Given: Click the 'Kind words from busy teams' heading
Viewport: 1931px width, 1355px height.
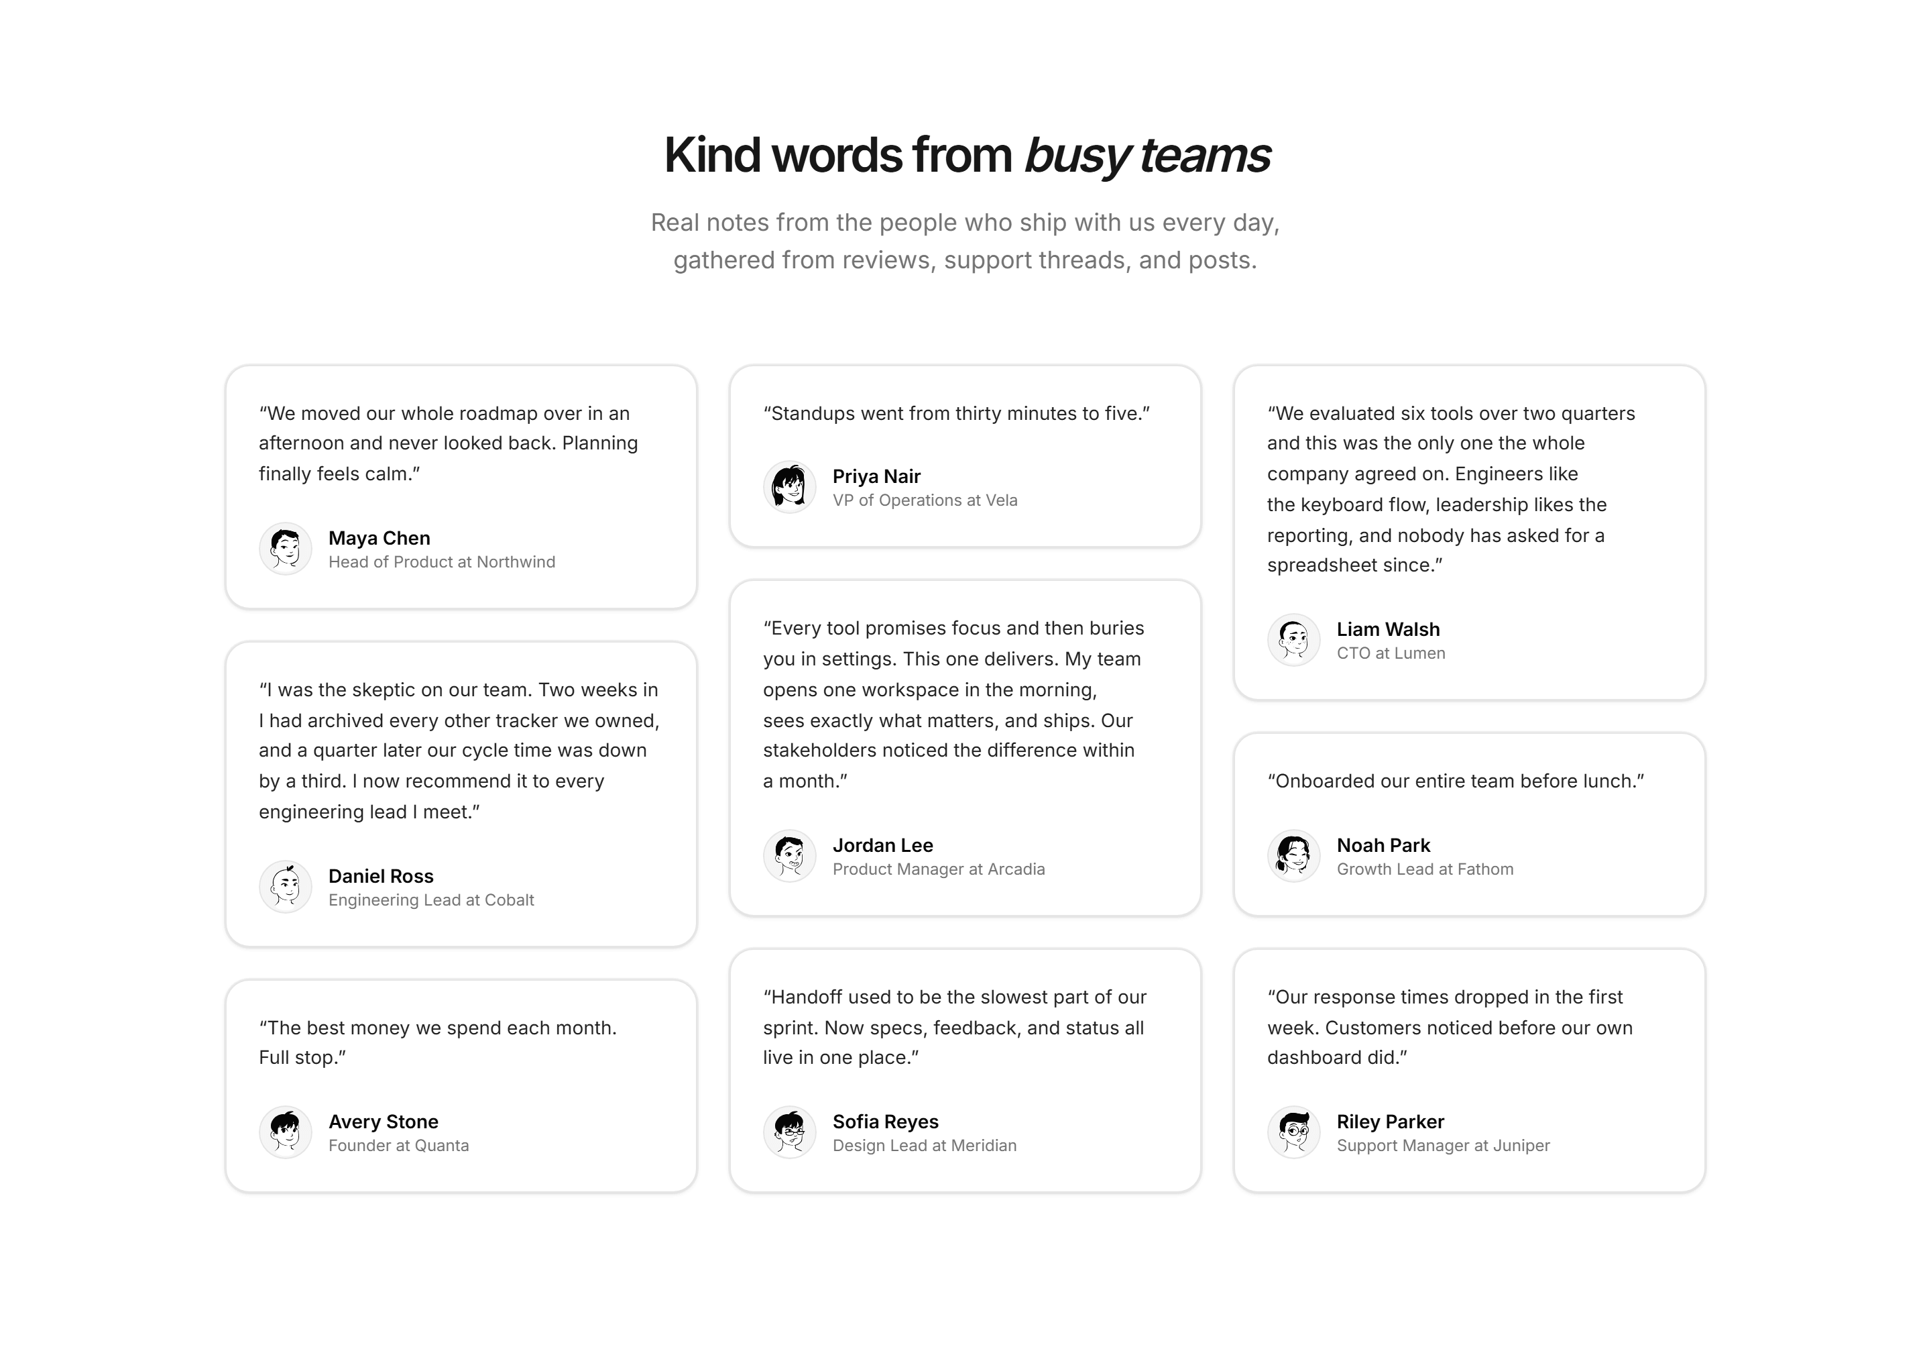Looking at the screenshot, I should pyautogui.click(x=966, y=156).
